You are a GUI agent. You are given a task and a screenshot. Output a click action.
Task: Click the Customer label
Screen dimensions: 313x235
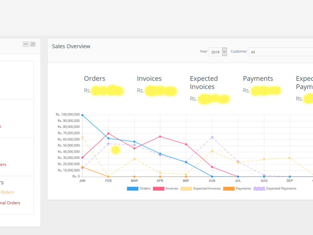pyautogui.click(x=239, y=52)
